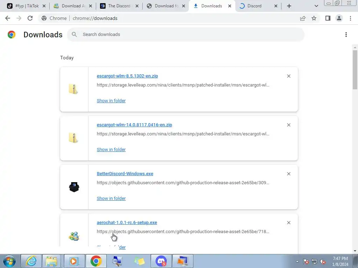Click the source URL of BetterDiscord-Windows.exe
Image resolution: width=358 pixels, height=268 pixels.
click(183, 183)
